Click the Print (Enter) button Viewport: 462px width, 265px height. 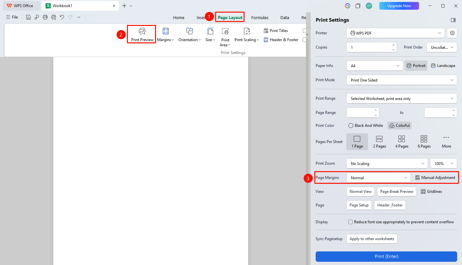click(x=386, y=256)
